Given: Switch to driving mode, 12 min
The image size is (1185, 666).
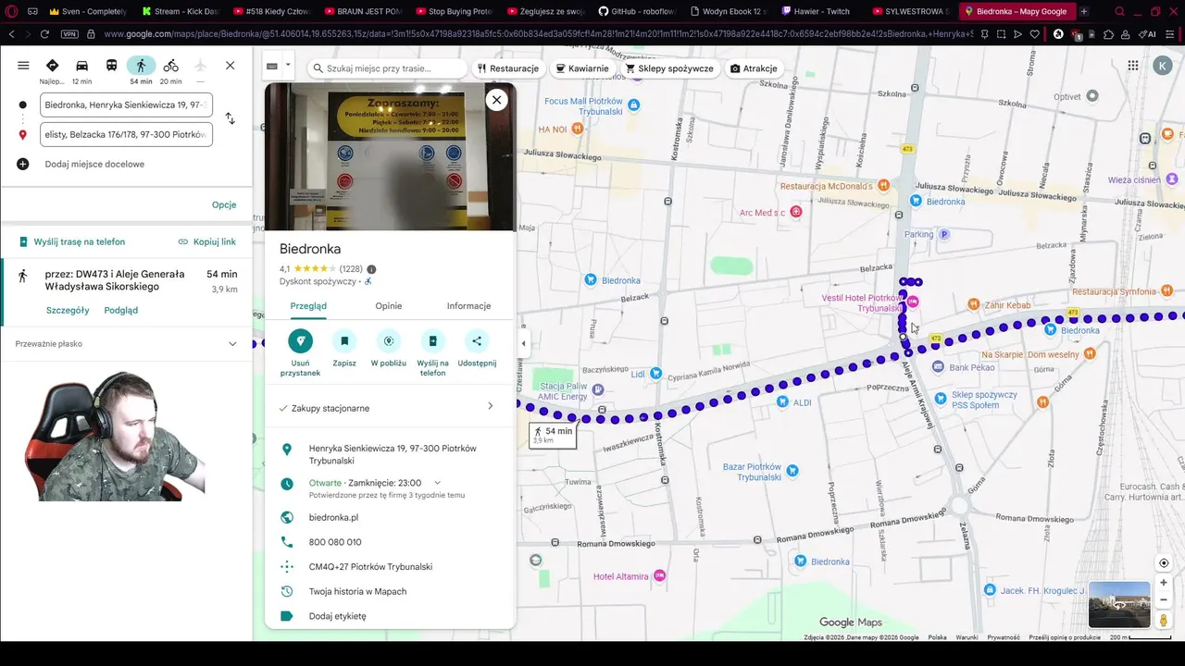Looking at the screenshot, I should (x=81, y=66).
